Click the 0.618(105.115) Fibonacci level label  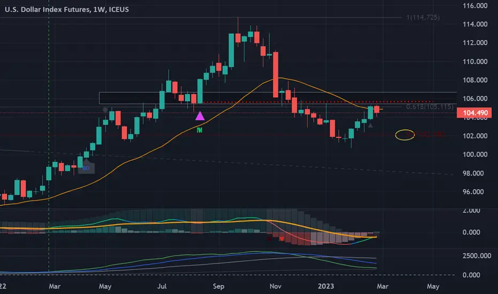point(430,107)
